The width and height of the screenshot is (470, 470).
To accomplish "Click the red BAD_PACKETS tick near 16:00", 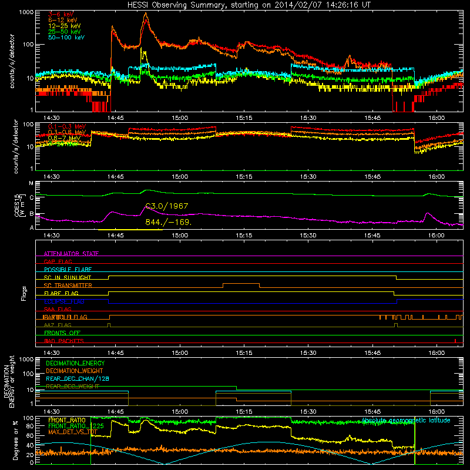I will (x=455, y=341).
